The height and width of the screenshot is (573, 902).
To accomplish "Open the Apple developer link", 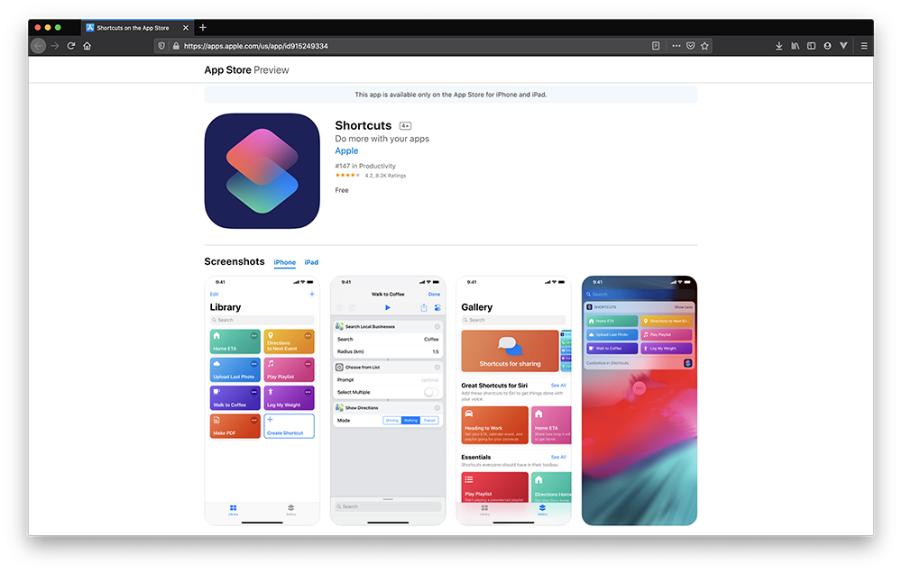I will [x=346, y=150].
